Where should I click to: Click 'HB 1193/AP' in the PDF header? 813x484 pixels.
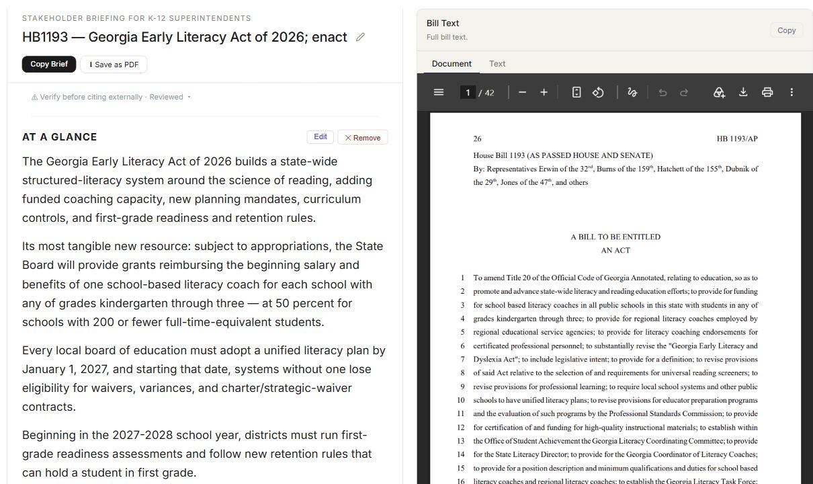click(737, 139)
